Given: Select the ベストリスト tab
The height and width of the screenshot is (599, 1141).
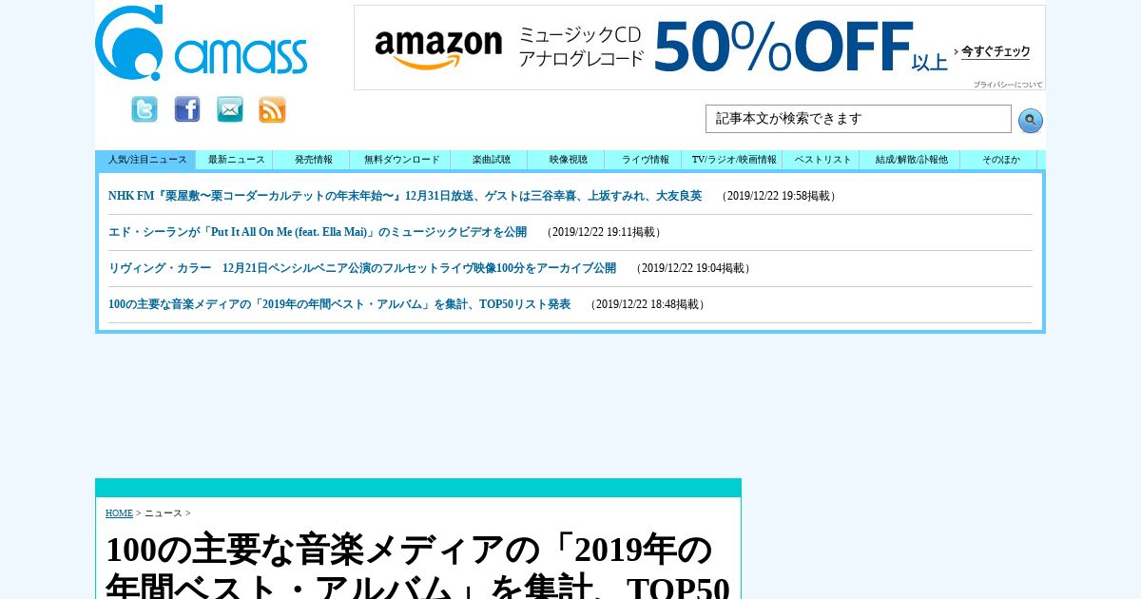Looking at the screenshot, I should (x=822, y=160).
